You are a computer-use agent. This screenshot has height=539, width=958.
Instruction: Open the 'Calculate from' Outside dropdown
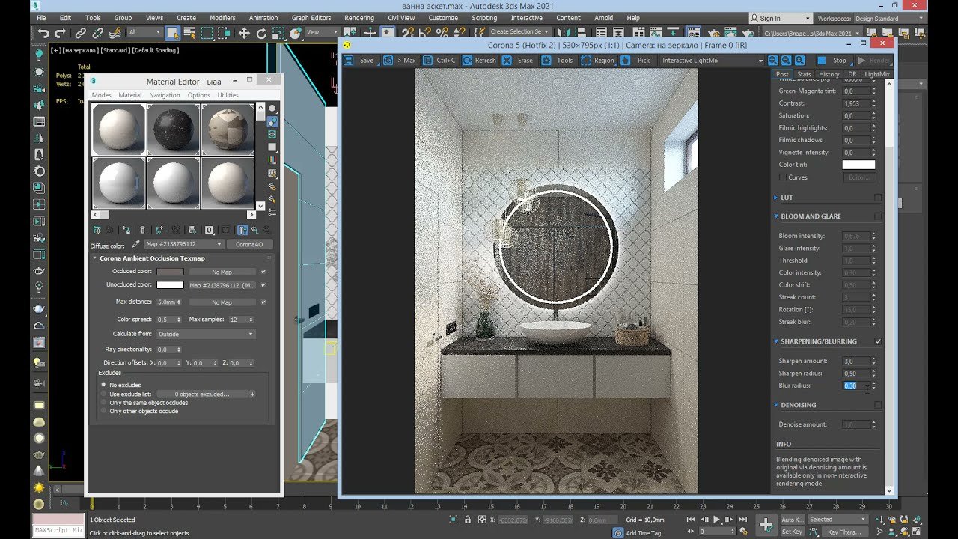pyautogui.click(x=205, y=334)
